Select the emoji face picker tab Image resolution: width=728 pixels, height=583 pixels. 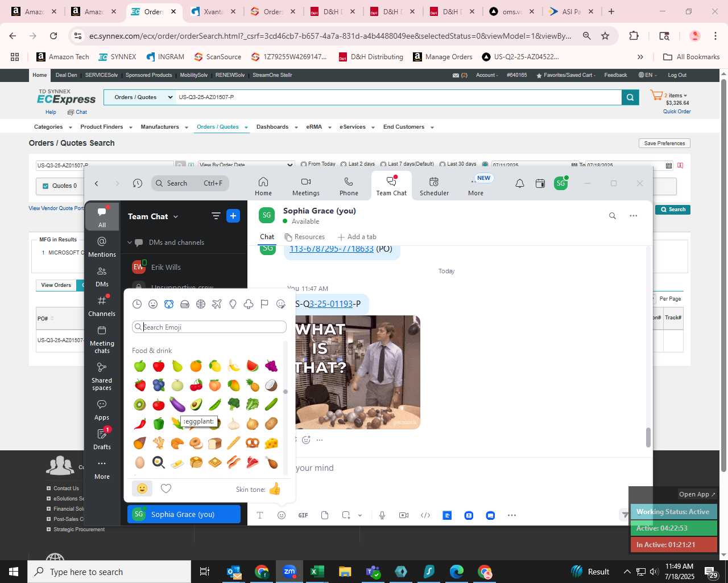(142, 488)
